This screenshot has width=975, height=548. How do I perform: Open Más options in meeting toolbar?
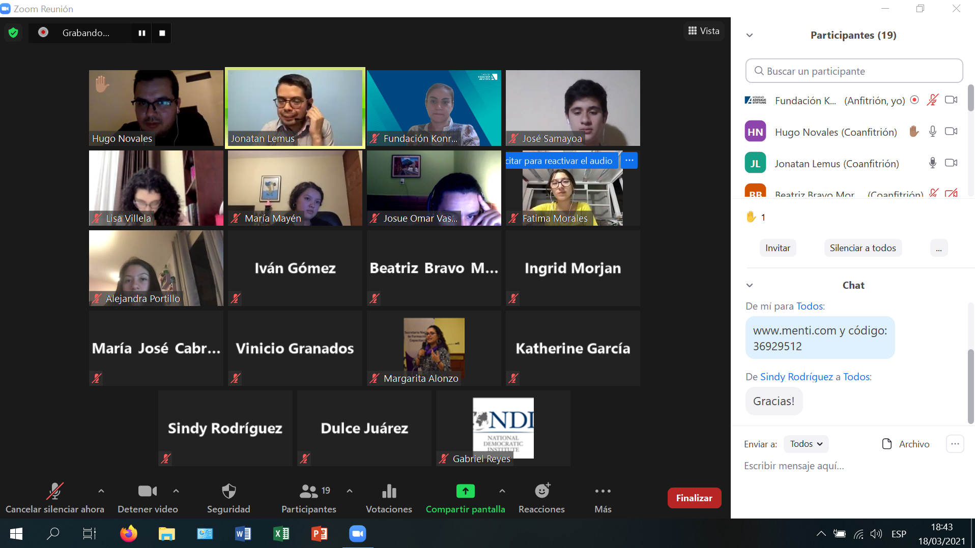click(x=603, y=492)
